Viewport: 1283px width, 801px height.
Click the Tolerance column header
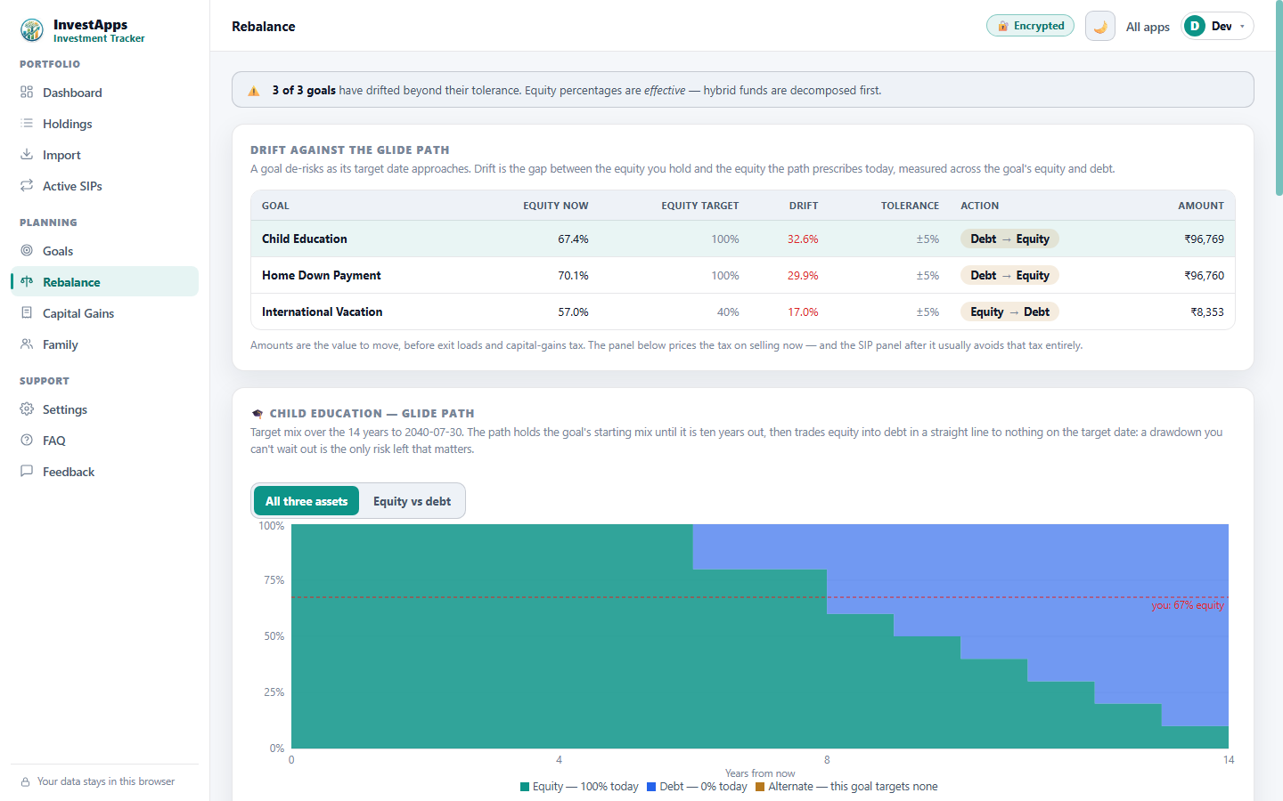coord(910,206)
